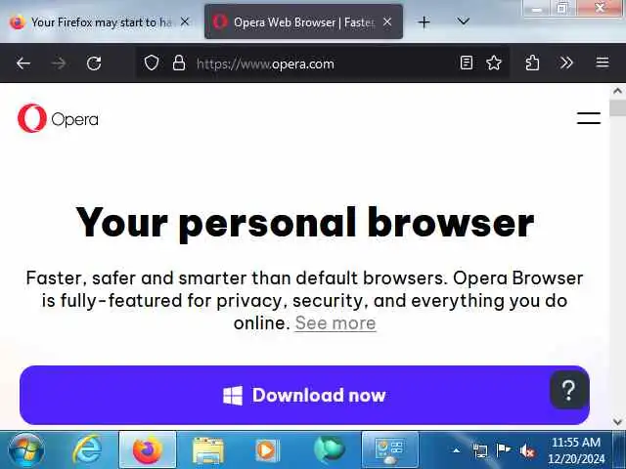The image size is (626, 469).
Task: Click the Opera logo on the page
Action: coord(58,118)
